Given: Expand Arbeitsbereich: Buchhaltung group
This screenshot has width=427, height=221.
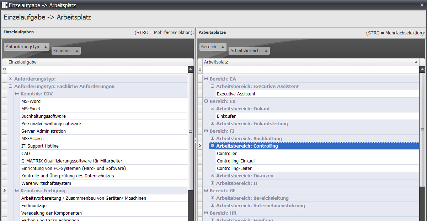Looking at the screenshot, I should [213, 138].
